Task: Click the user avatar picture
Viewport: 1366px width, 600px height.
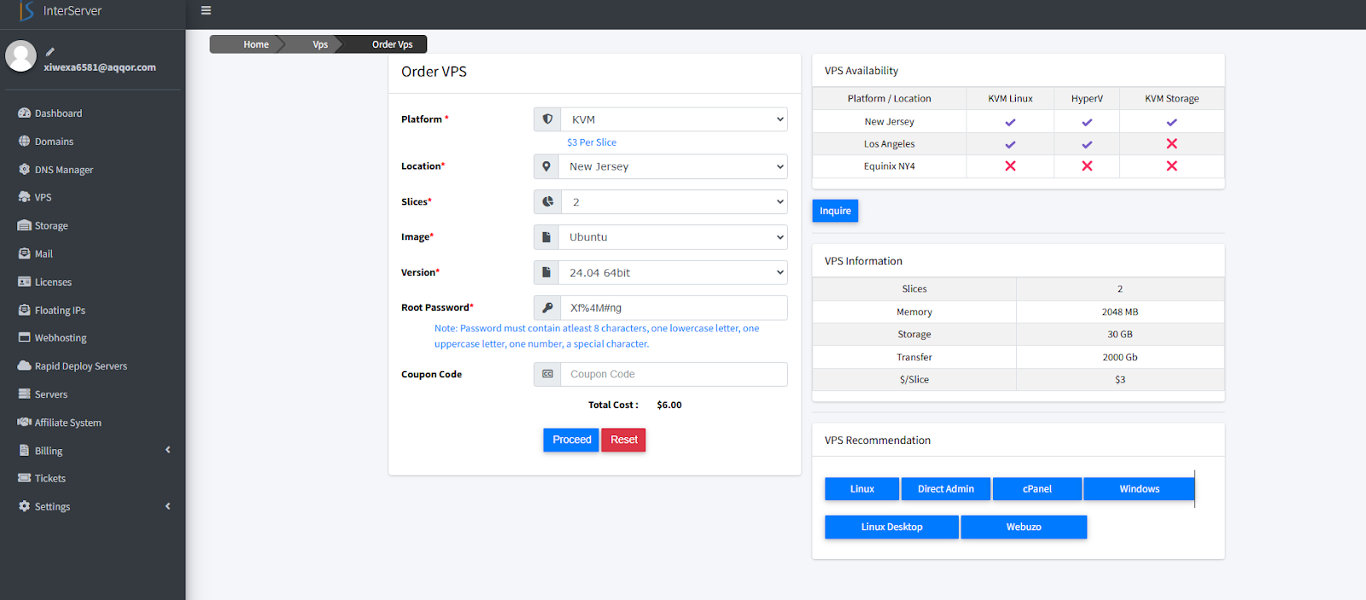Action: [x=20, y=56]
